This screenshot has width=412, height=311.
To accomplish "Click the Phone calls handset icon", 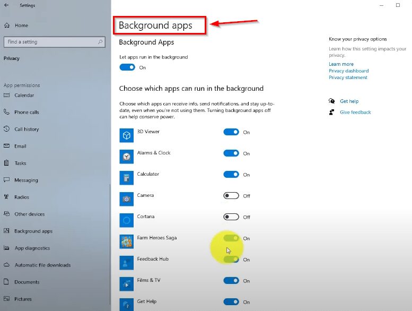I will (x=6, y=112).
